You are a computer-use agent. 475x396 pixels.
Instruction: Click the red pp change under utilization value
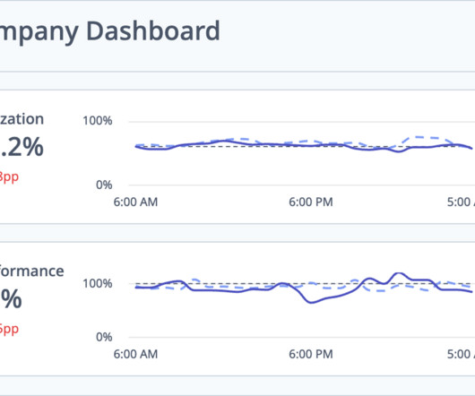[9, 176]
